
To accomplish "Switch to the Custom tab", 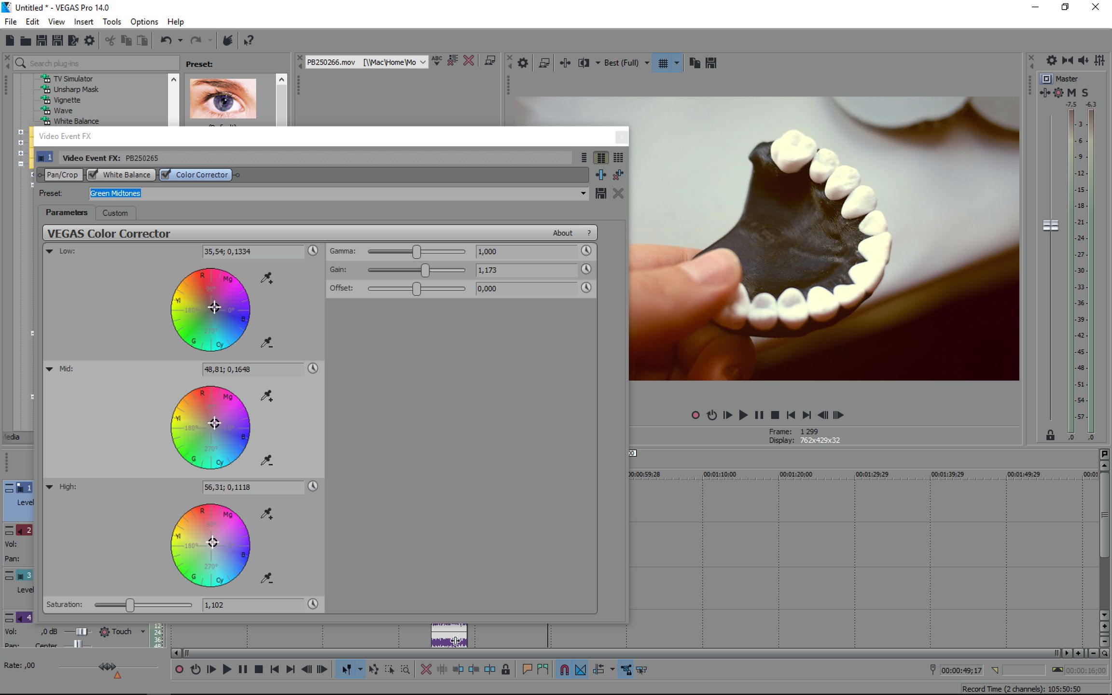I will coord(115,213).
